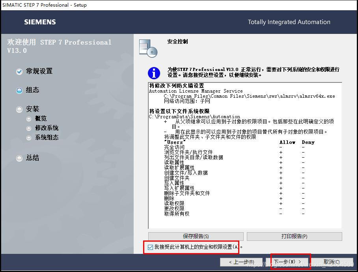This screenshot has width=358, height=272.
Task: Click the 读取属性 permission row
Action: [x=235, y=162]
